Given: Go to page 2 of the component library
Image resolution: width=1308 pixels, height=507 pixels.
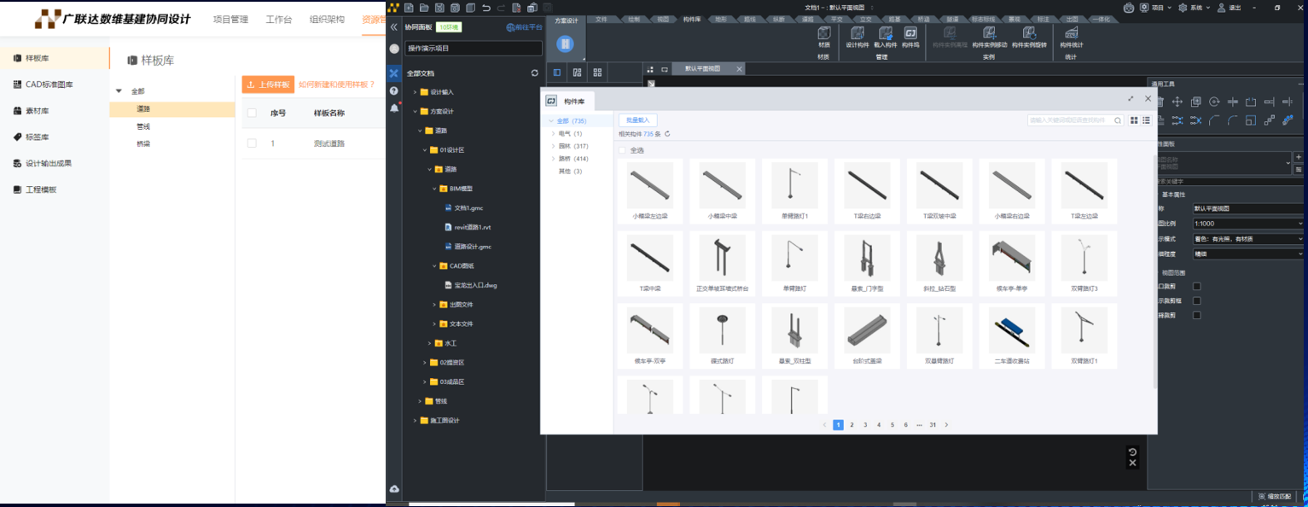Looking at the screenshot, I should click(852, 424).
